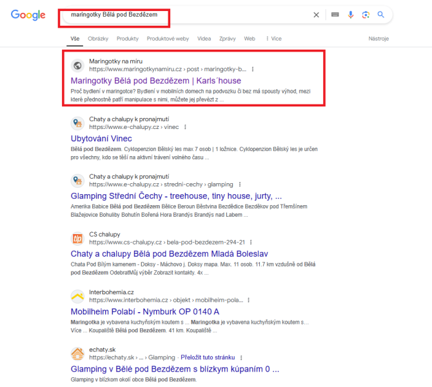This screenshot has height=387, width=432.
Task: Open options for the cs-chalupy.cz result
Action: click(251, 243)
